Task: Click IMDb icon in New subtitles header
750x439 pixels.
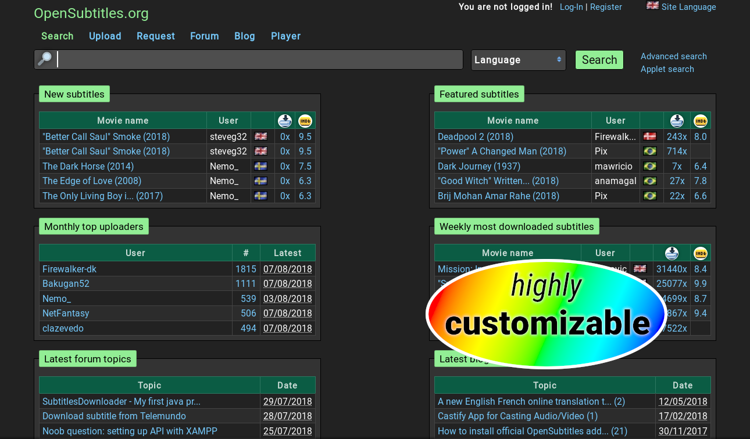Action: 305,121
